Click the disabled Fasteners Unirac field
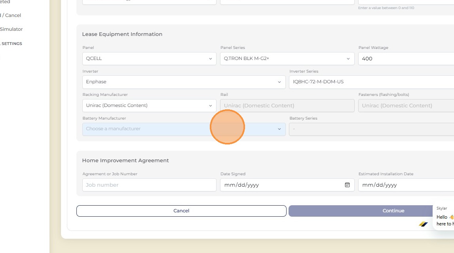 [x=406, y=106]
